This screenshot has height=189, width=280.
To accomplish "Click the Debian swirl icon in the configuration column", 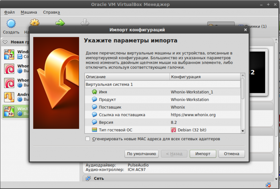I will 173,130.
